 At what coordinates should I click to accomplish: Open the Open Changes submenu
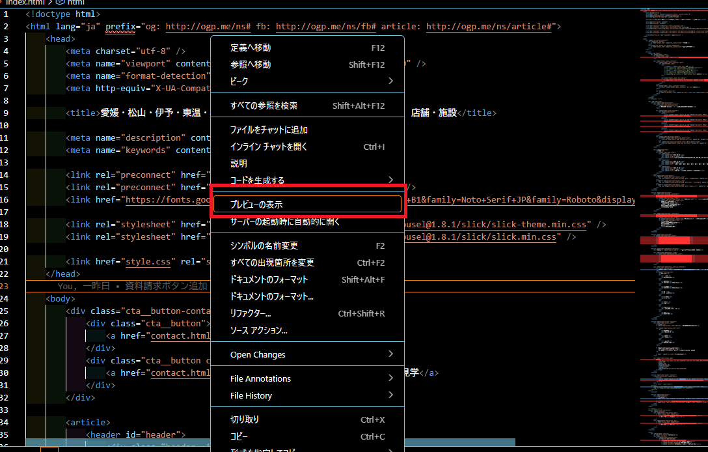click(390, 354)
